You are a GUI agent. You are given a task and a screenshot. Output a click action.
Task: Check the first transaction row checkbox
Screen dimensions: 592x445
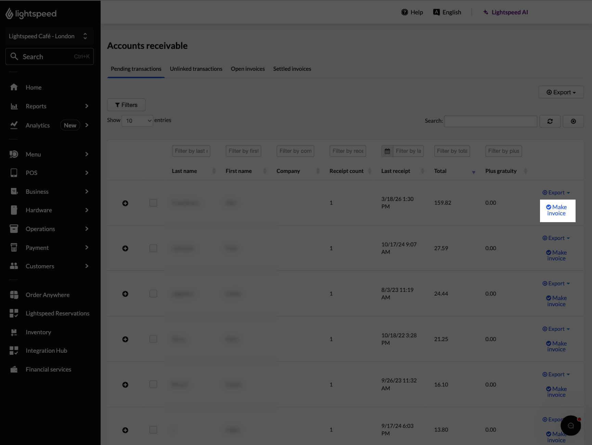pyautogui.click(x=153, y=203)
